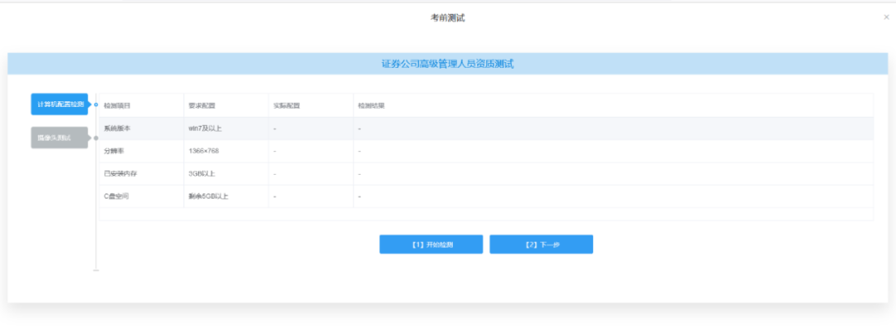Close the 考前测试 dialog with the X
This screenshot has width=896, height=330.
[886, 17]
